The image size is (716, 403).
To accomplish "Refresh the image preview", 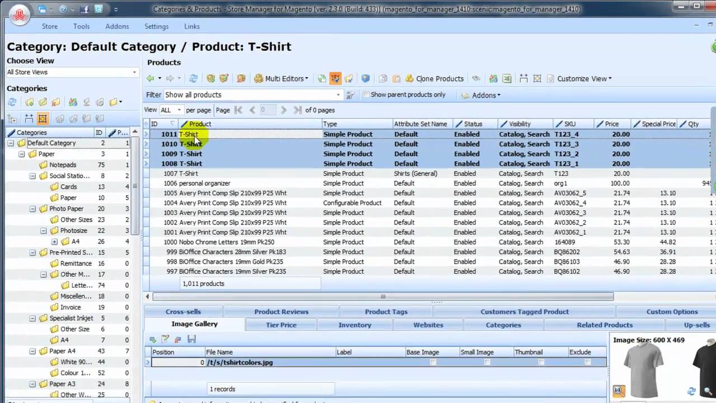I will [692, 391].
